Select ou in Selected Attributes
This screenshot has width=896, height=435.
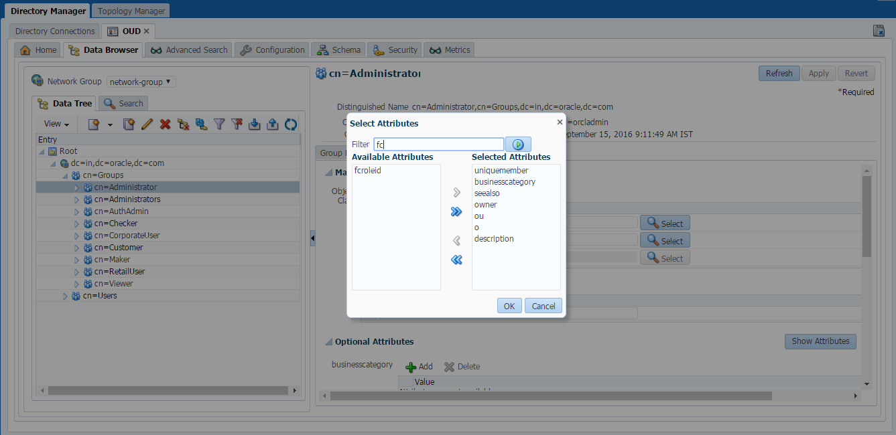click(479, 216)
